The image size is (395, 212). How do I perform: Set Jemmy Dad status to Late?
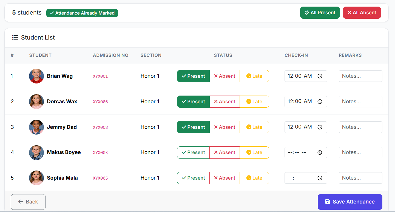coord(254,127)
